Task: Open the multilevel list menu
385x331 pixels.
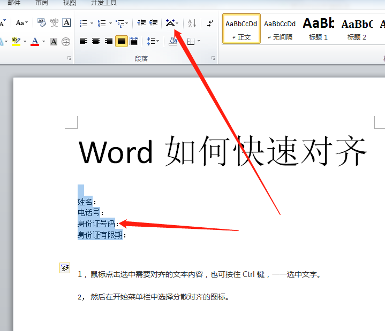Action: click(x=122, y=24)
